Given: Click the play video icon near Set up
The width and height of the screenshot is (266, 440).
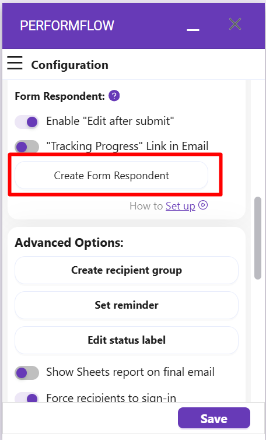Looking at the screenshot, I should point(203,205).
